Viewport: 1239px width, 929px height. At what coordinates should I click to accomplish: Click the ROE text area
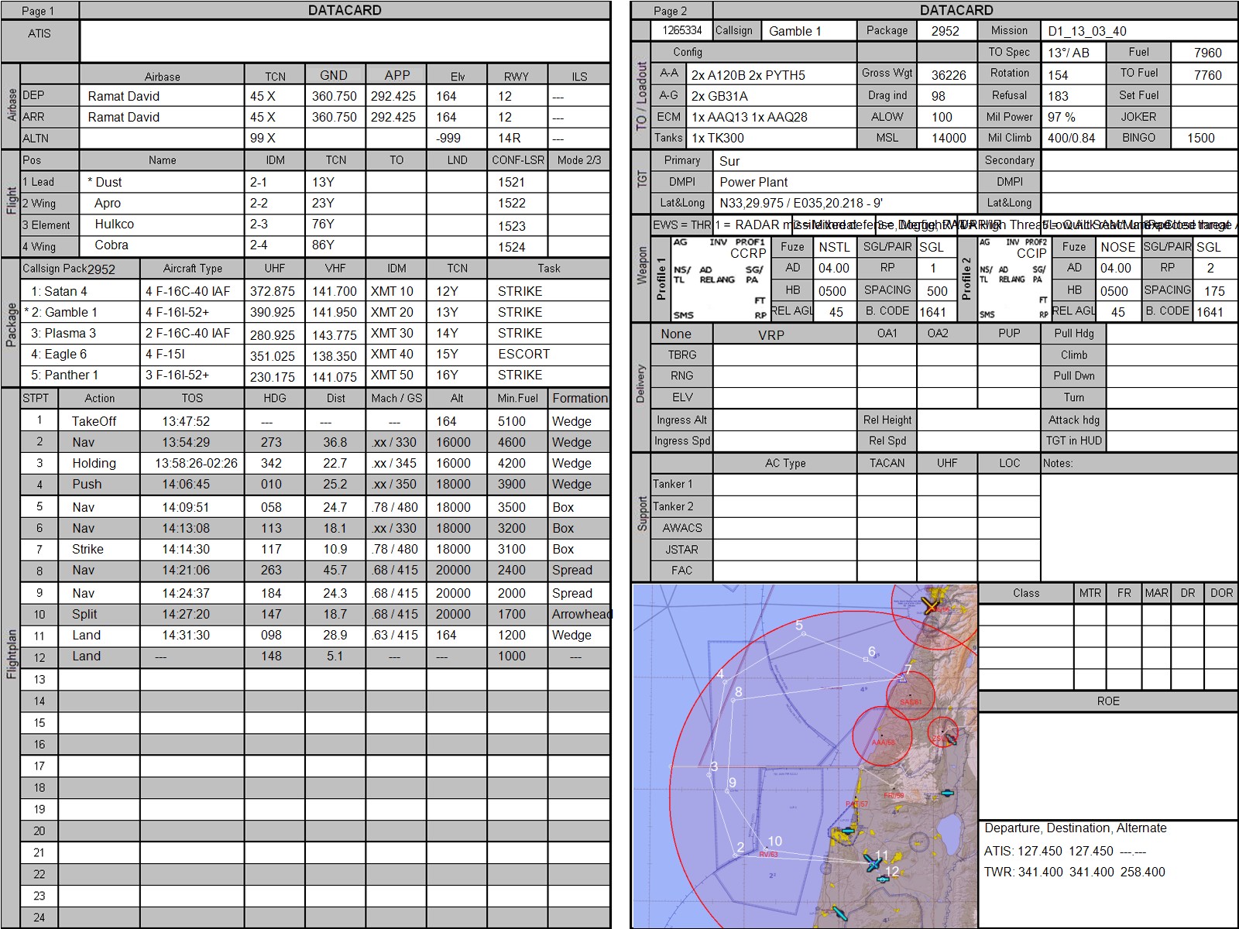(1108, 765)
